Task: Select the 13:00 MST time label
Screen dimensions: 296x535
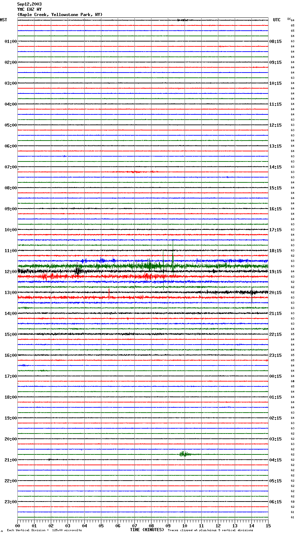Action: click(x=11, y=293)
